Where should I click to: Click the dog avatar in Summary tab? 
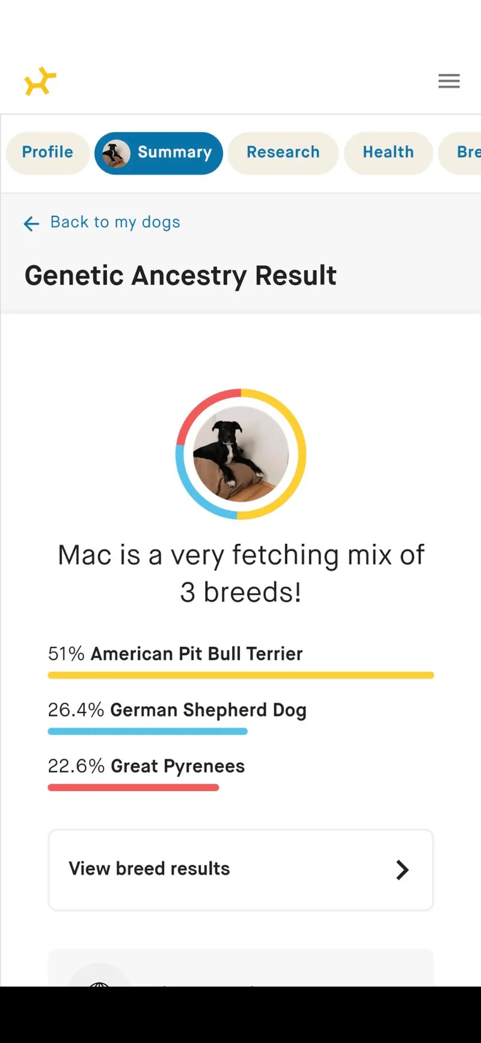116,153
